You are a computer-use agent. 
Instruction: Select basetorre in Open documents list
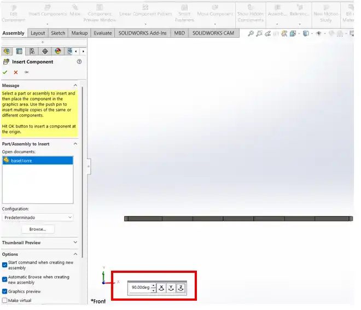pyautogui.click(x=38, y=160)
